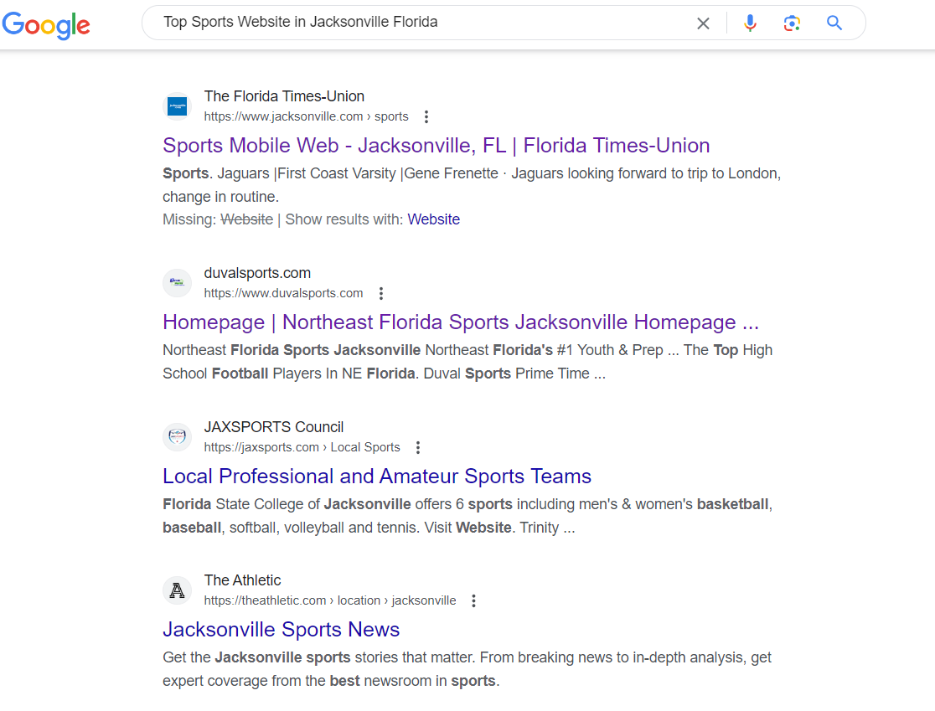Image resolution: width=935 pixels, height=711 pixels.
Task: Expand options menu beside jaxsports.com URL
Action: pos(418,448)
